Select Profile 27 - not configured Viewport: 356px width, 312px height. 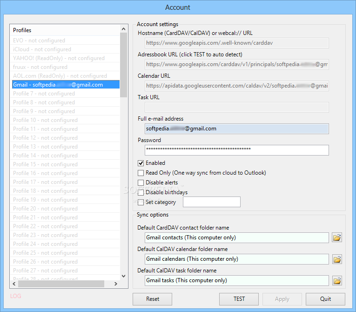pos(65,271)
